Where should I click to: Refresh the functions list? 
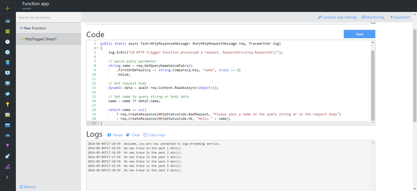pyautogui.click(x=28, y=187)
